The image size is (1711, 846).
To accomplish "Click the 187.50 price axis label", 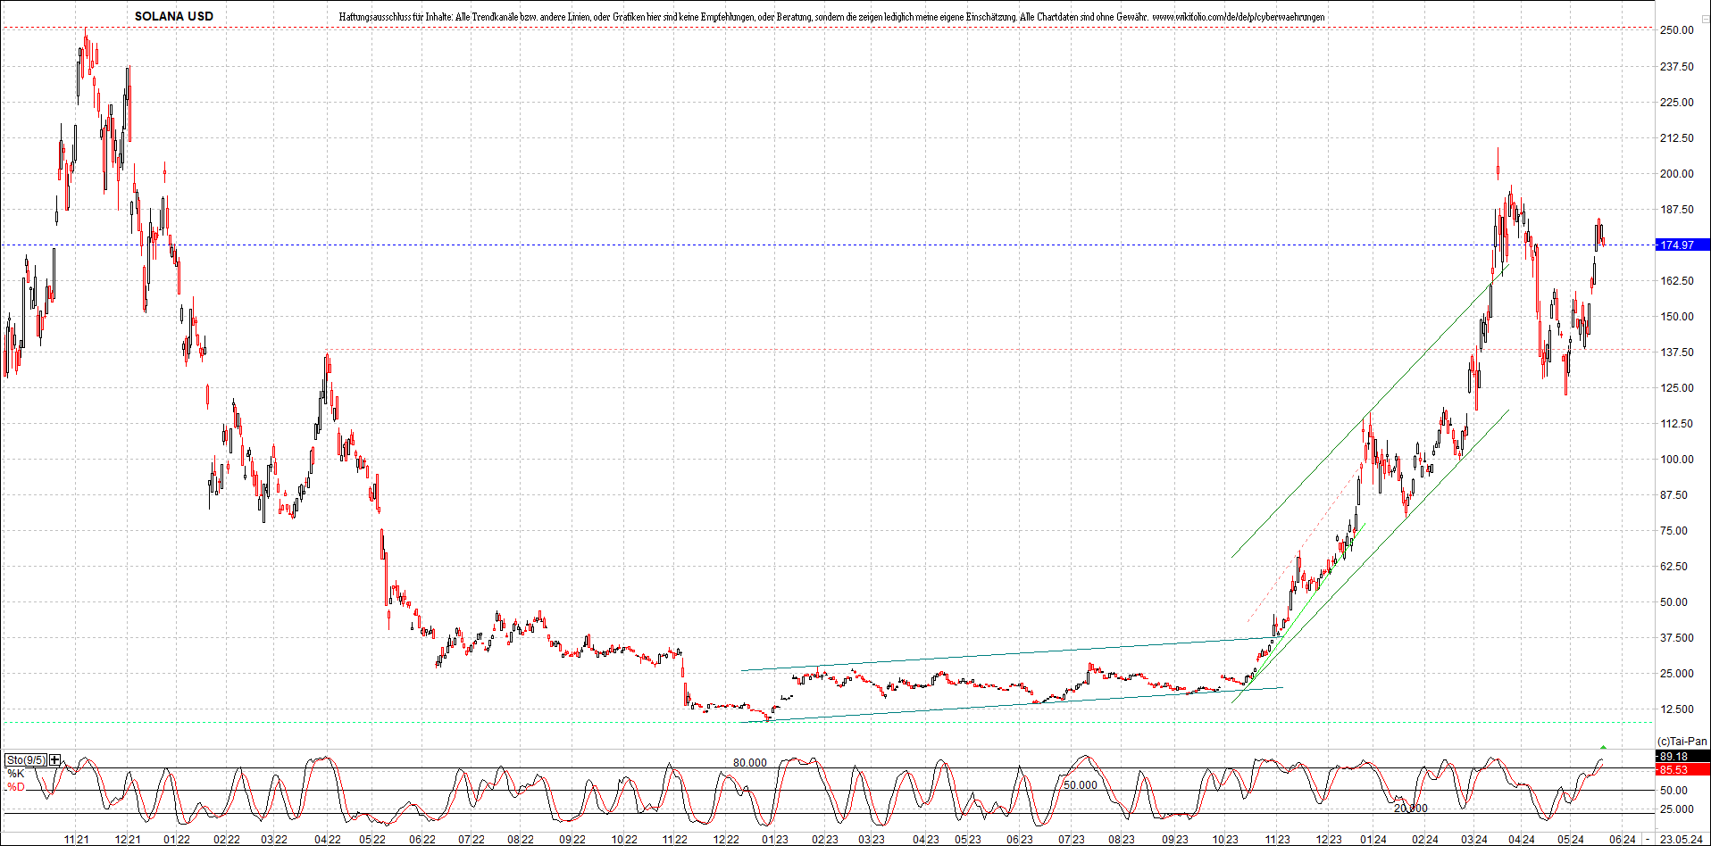I will (x=1676, y=210).
